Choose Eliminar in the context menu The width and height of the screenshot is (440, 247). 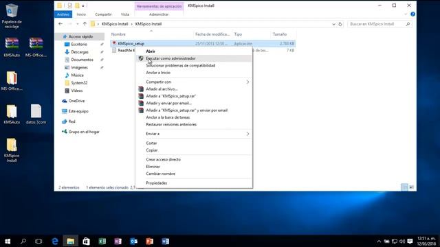pos(194,167)
